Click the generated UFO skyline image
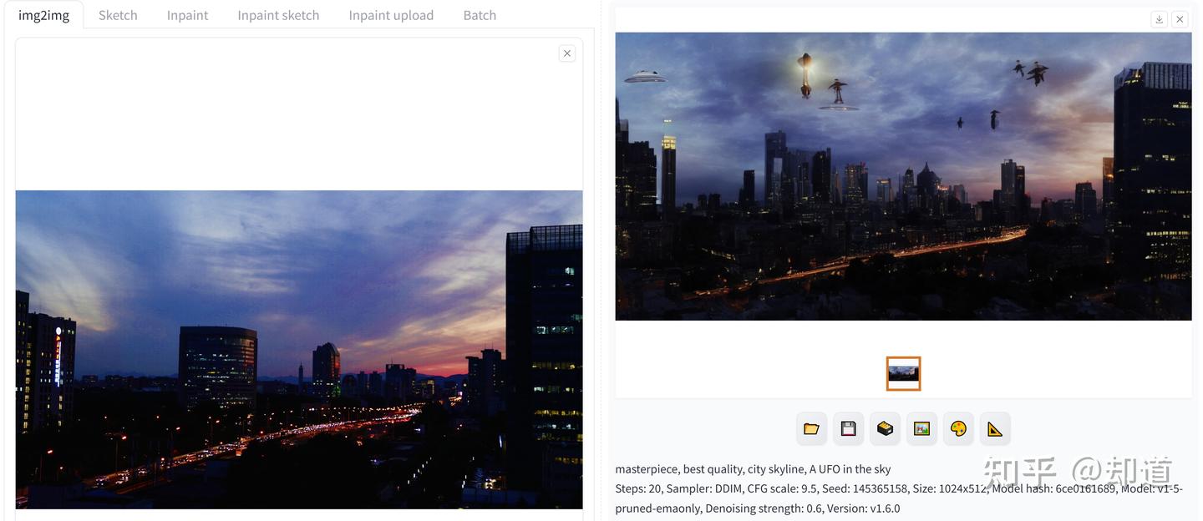The height and width of the screenshot is (521, 1203). [903, 176]
